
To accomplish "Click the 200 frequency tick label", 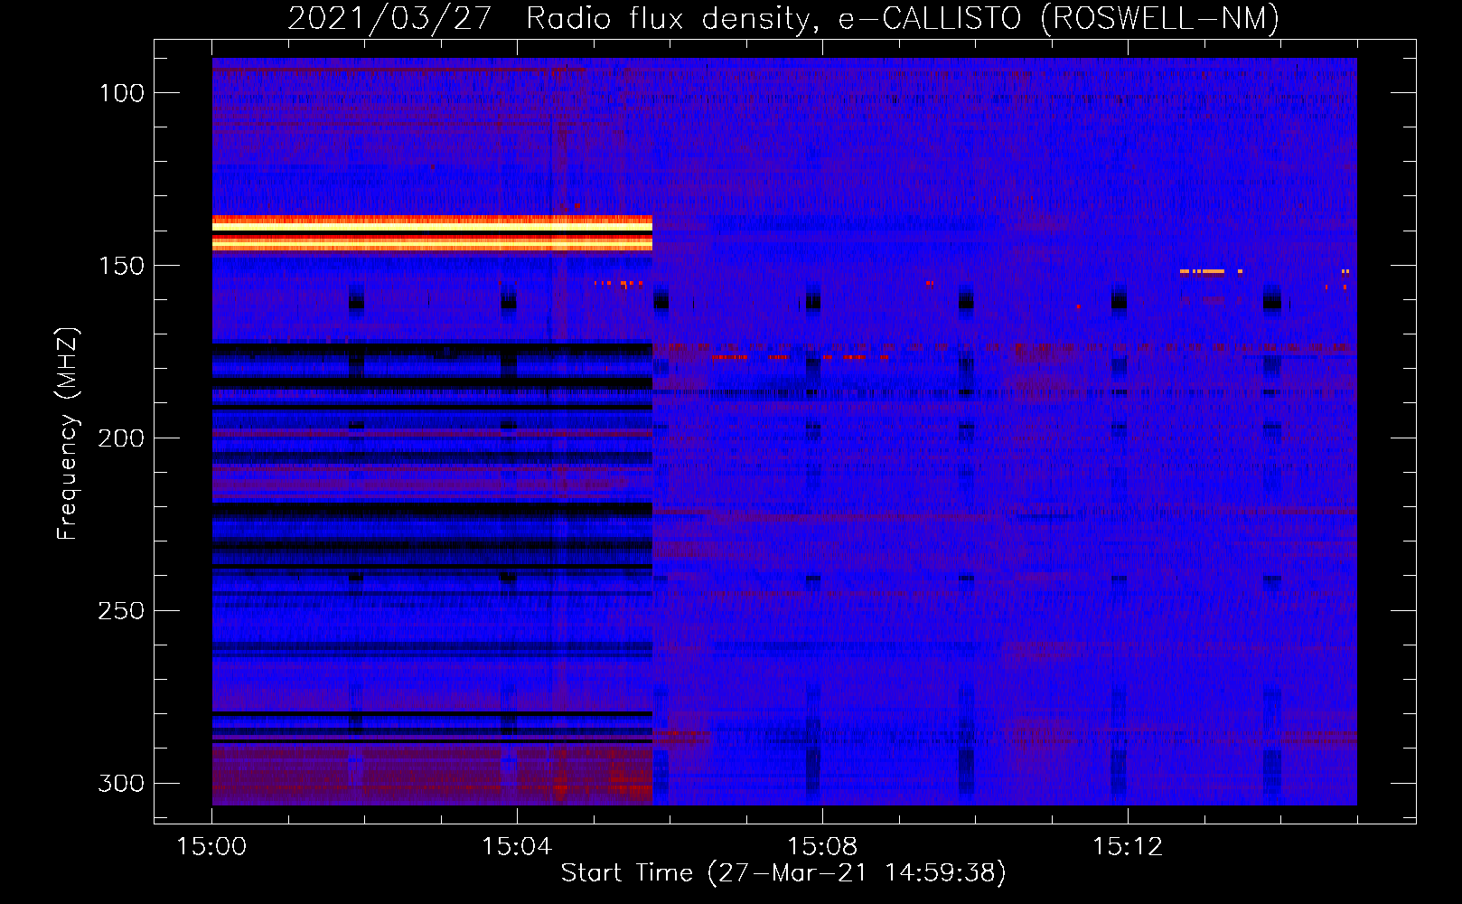I will click(x=121, y=438).
